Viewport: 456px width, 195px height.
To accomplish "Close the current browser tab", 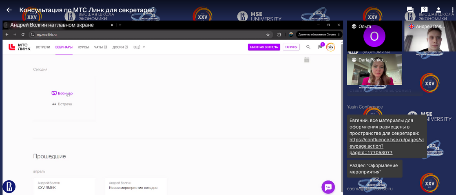I will 112,25.
